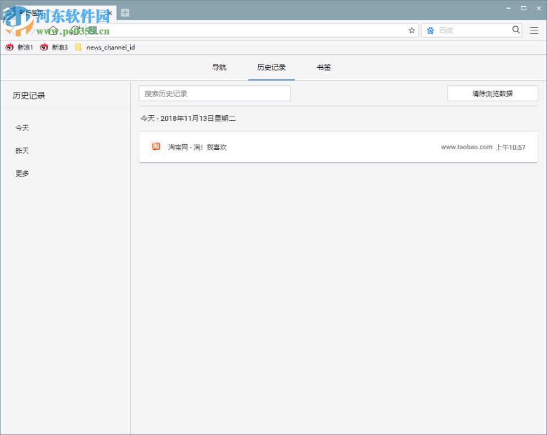Toggle the bookmark star in the address bar
547x435 pixels.
point(411,31)
